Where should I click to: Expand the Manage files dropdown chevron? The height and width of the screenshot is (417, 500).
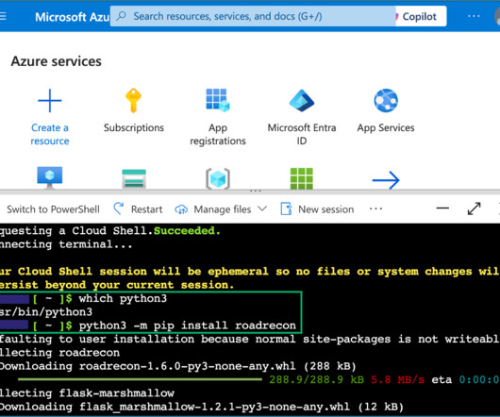(x=262, y=208)
